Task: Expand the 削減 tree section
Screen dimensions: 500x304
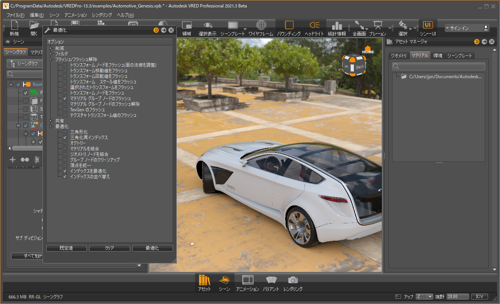Action: coord(51,48)
